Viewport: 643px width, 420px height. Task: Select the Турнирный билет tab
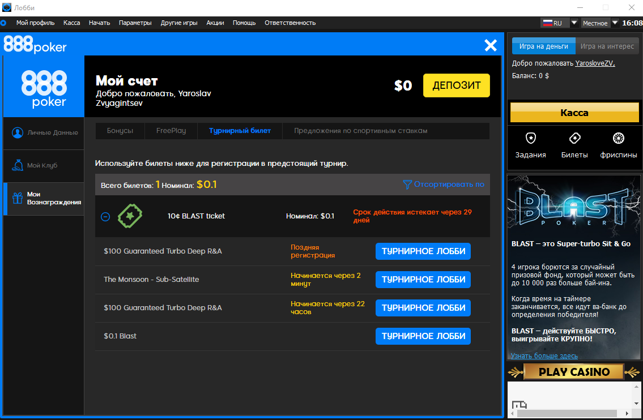coord(240,131)
